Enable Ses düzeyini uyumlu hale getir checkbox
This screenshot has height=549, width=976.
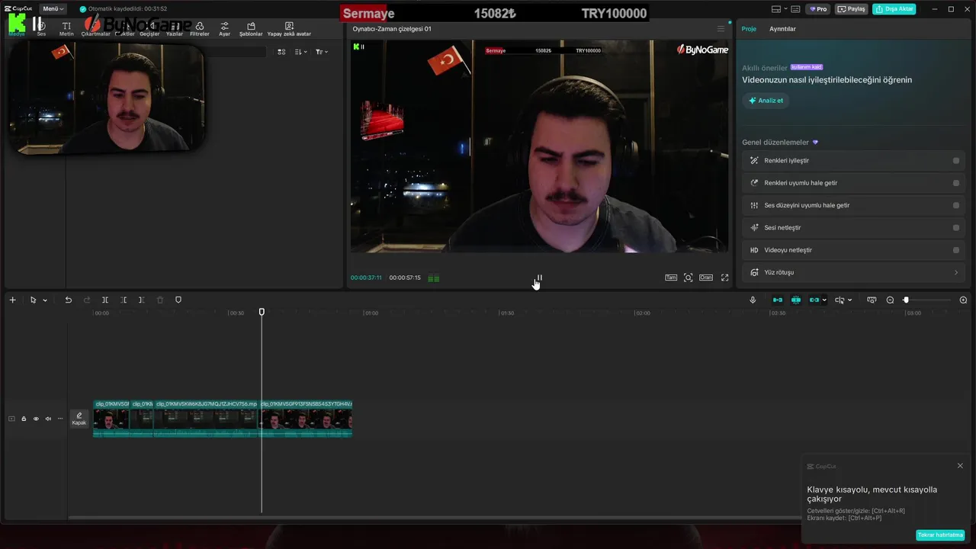(956, 205)
